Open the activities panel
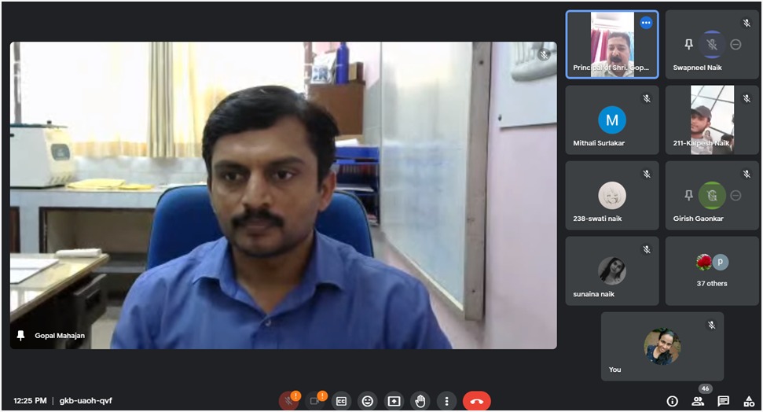763x412 pixels. 748,401
